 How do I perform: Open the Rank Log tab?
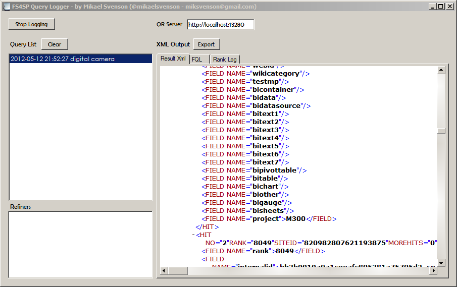click(x=225, y=60)
